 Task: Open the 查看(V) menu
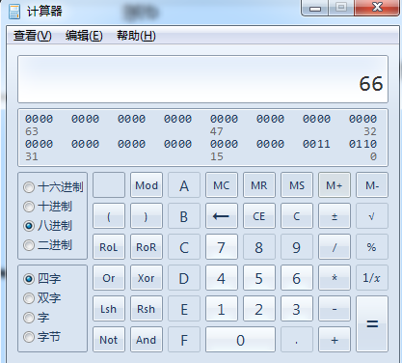pyautogui.click(x=33, y=36)
